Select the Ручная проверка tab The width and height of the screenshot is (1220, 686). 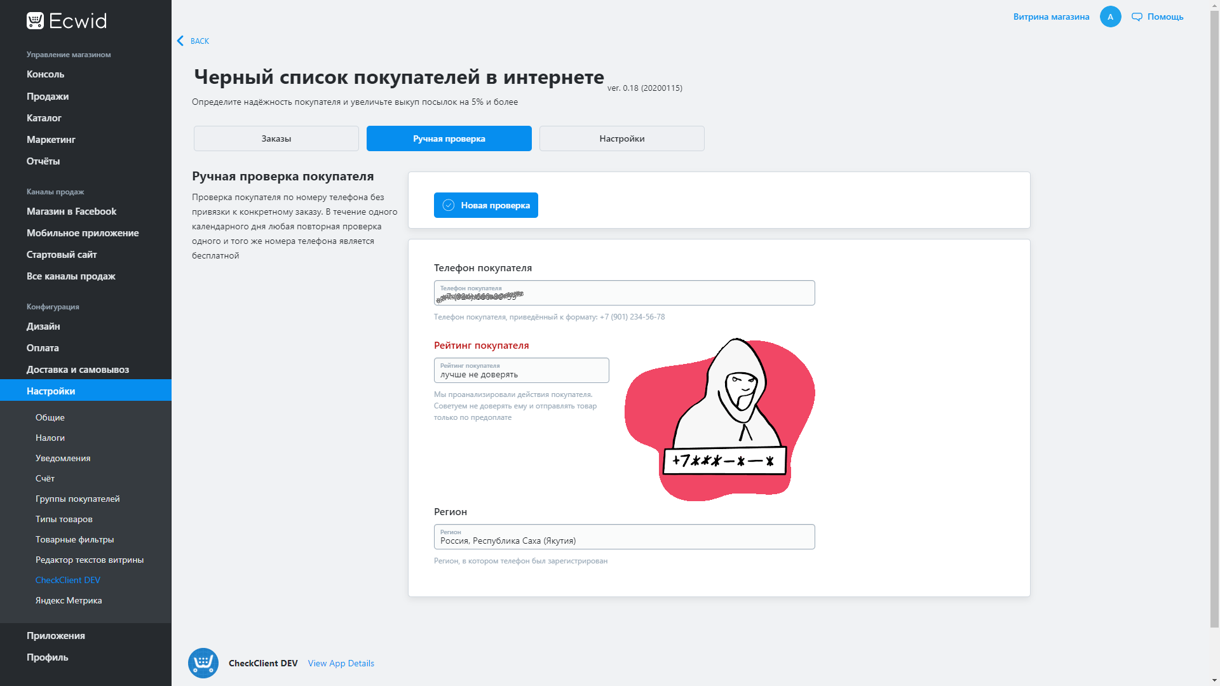tap(449, 138)
